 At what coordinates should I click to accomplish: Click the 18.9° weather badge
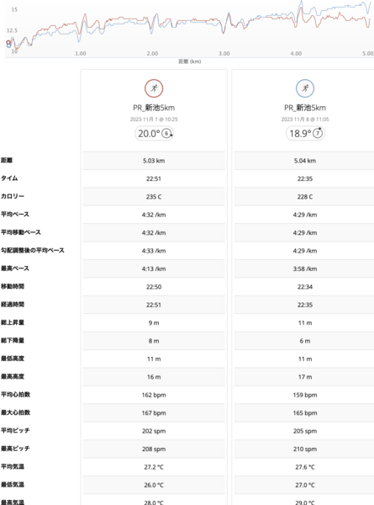coord(305,133)
